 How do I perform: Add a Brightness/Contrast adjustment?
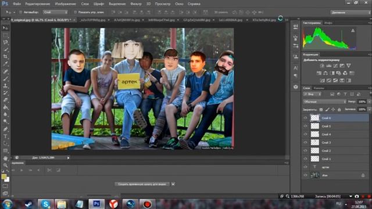[x=322, y=66]
